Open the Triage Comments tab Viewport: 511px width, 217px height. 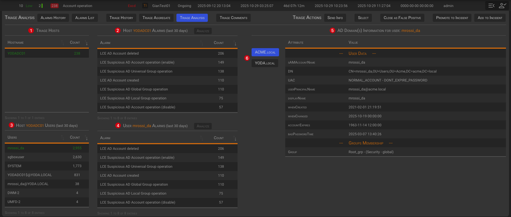click(233, 18)
